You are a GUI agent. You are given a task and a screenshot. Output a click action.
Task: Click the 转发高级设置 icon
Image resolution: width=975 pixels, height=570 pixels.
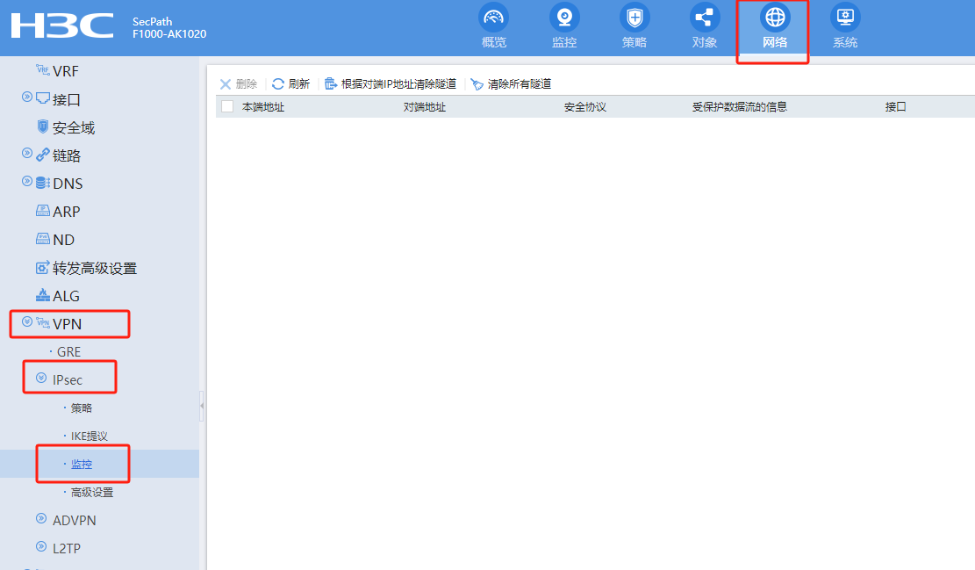[x=43, y=267]
